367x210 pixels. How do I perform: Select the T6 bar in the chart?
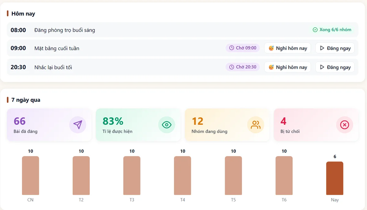click(284, 175)
